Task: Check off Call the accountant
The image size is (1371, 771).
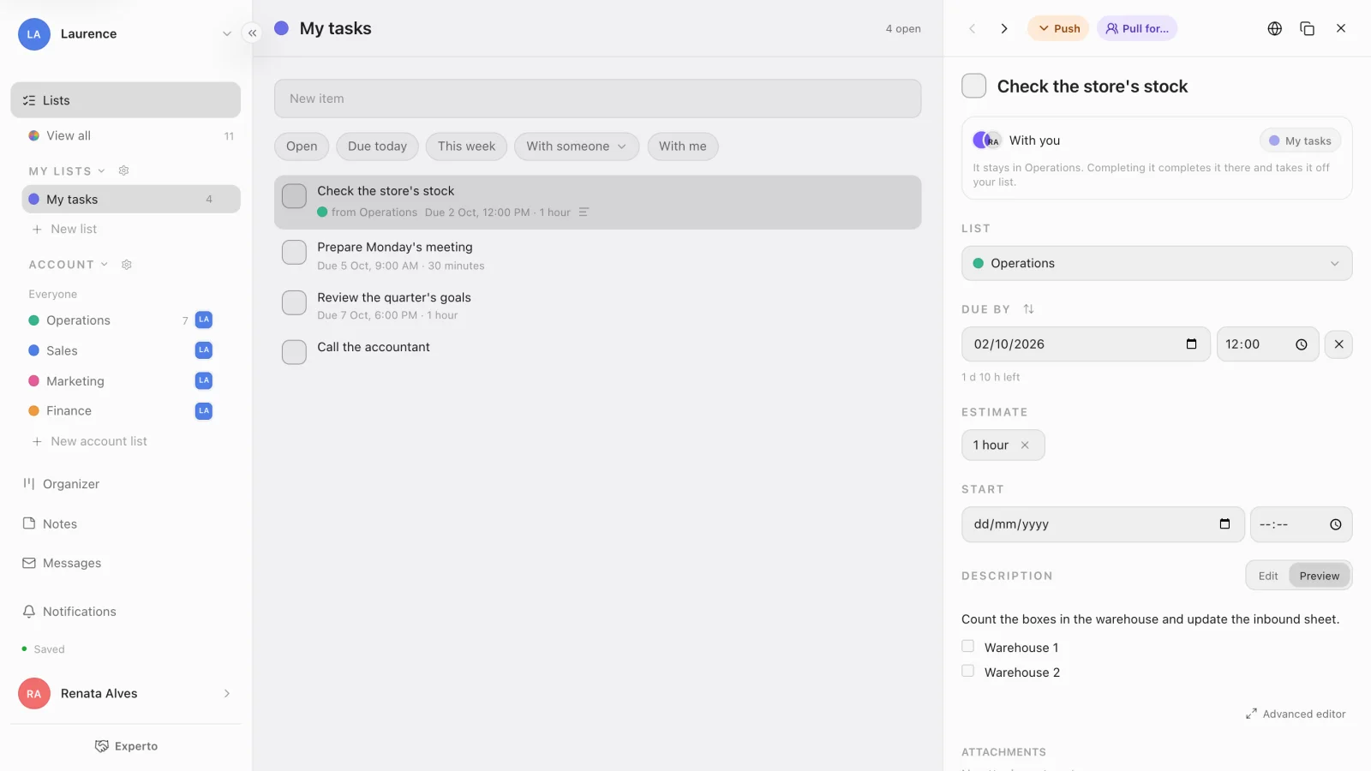Action: (295, 352)
